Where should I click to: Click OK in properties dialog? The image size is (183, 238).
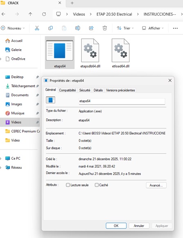point(116,226)
